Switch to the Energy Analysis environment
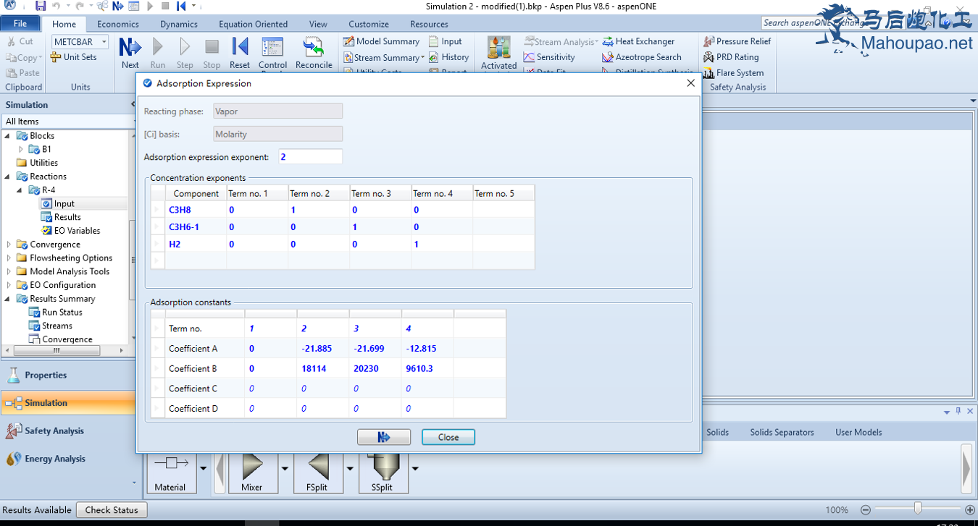The height and width of the screenshot is (526, 978). [x=68, y=459]
